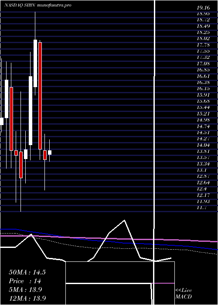
Task: Click the 5MA : 13.9 readout
Action: (x=25, y=290)
